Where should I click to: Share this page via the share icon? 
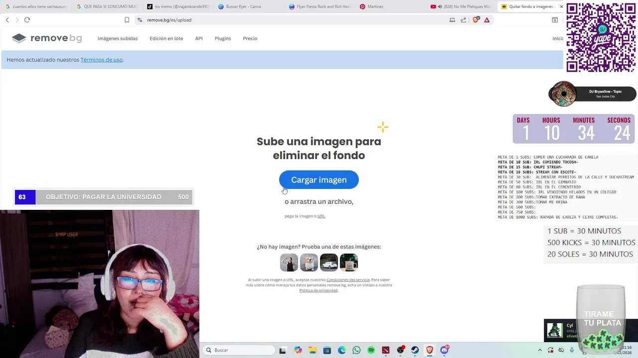[464, 20]
